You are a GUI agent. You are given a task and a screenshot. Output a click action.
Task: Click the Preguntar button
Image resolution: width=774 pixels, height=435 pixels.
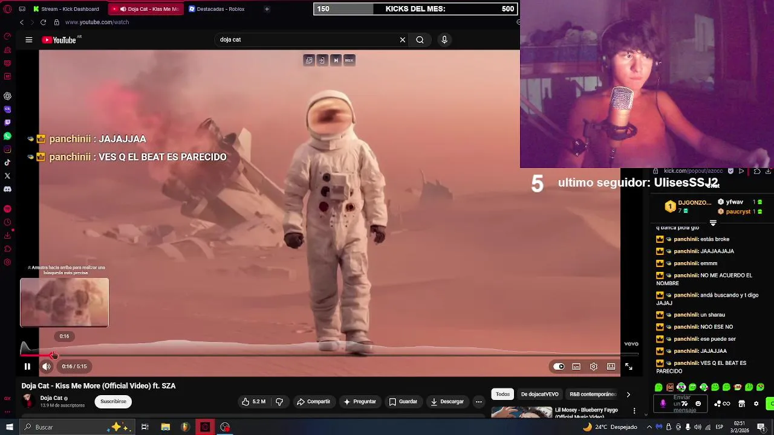pos(360,402)
